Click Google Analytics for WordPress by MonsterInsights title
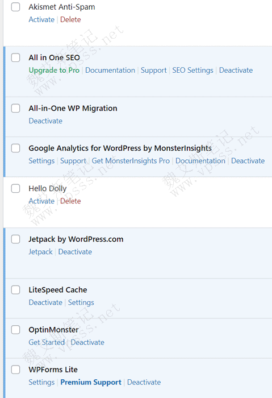Screen dimensions: 272x398 120,148
